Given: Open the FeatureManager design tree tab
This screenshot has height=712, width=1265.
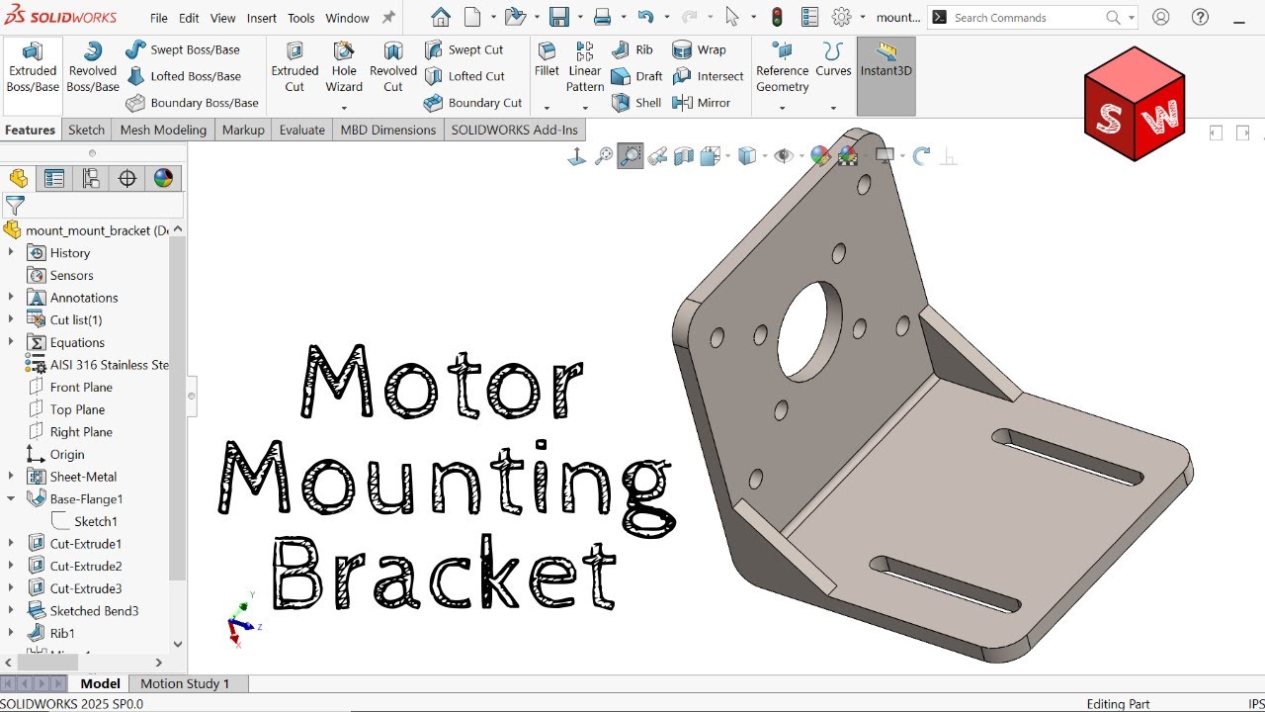Looking at the screenshot, I should pos(19,178).
